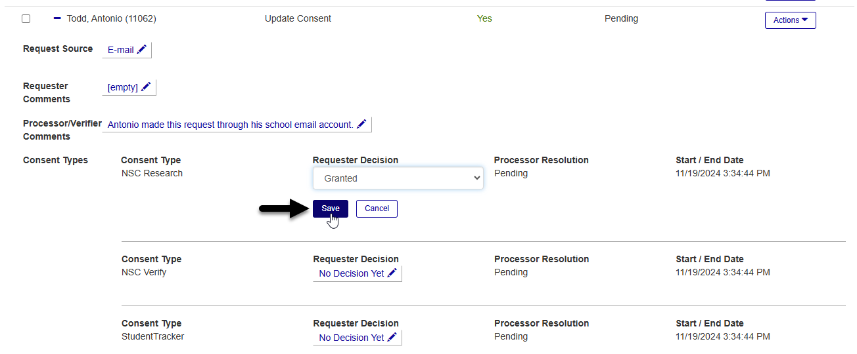Screen dimensions: 857x354
Task: Click the pencil icon next to [empty] comments
Action: [x=146, y=87]
